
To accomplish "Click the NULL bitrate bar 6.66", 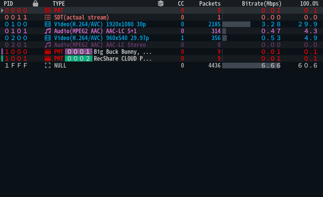I will (x=251, y=66).
